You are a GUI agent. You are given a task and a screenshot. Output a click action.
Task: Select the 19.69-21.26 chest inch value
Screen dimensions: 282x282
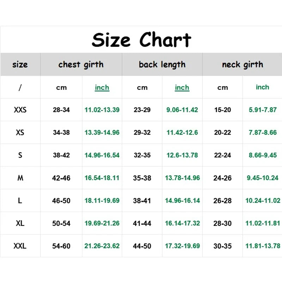click(x=102, y=223)
